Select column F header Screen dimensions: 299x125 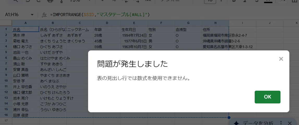pos(161,23)
